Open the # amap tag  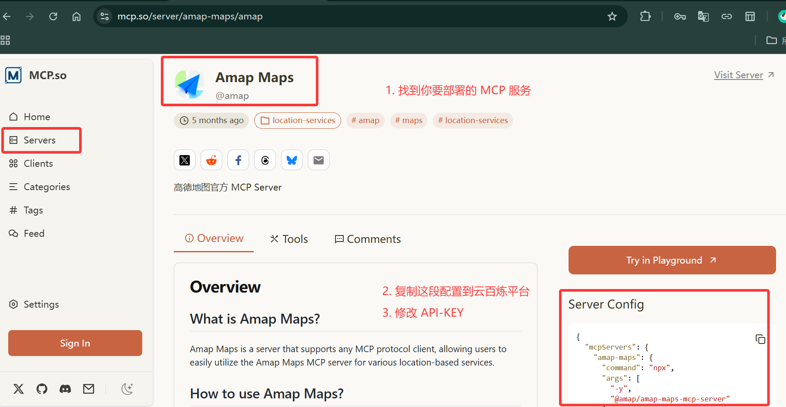pos(365,121)
